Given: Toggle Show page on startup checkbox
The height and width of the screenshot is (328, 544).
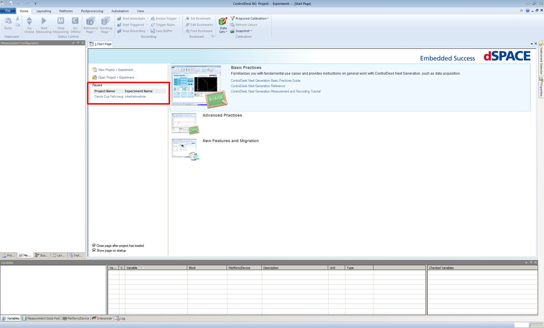Looking at the screenshot, I should (x=94, y=250).
